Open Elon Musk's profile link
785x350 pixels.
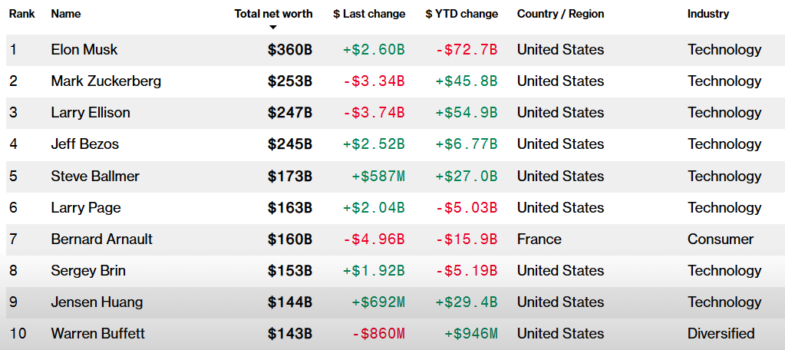[x=84, y=50]
